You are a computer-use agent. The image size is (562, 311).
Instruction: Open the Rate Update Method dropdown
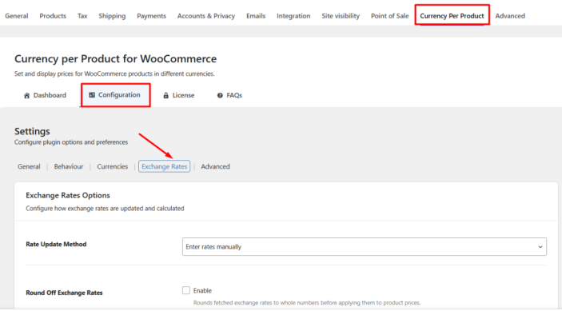365,246
